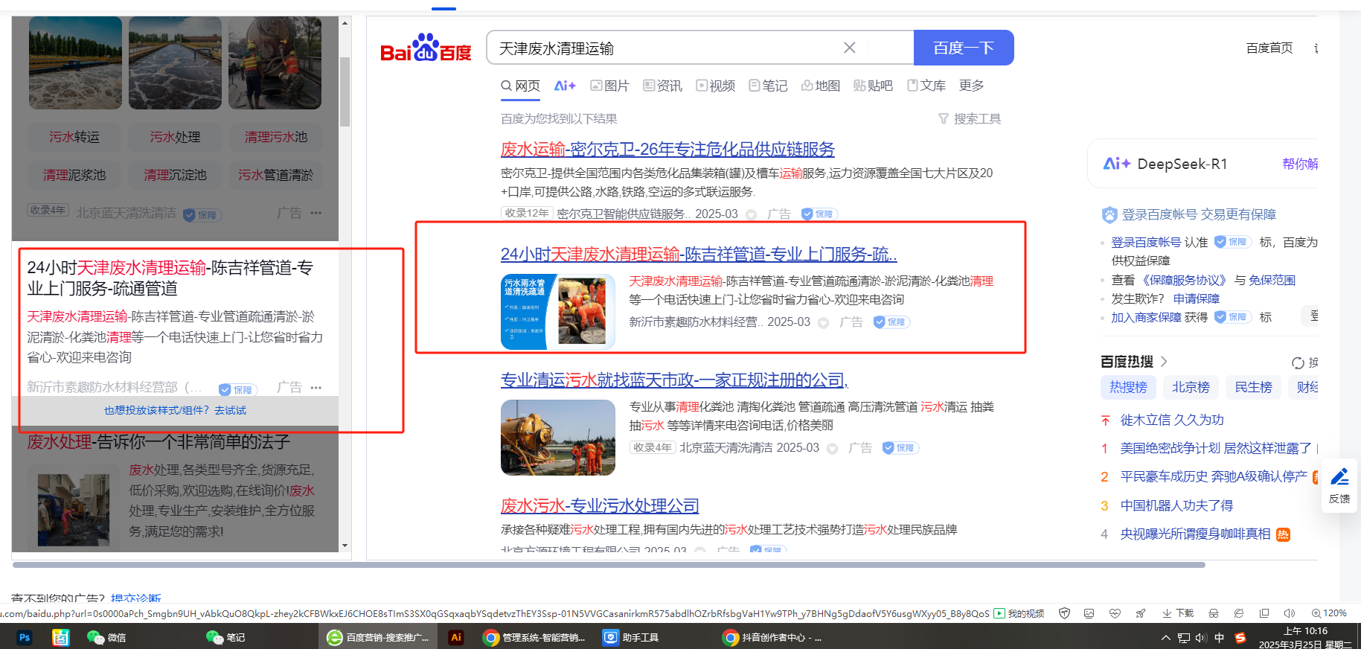
Task: Open Photoshop from the taskbar
Action: pos(24,637)
